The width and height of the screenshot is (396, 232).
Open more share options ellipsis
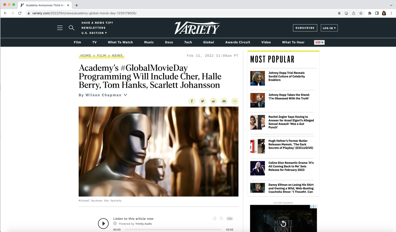tap(235, 101)
